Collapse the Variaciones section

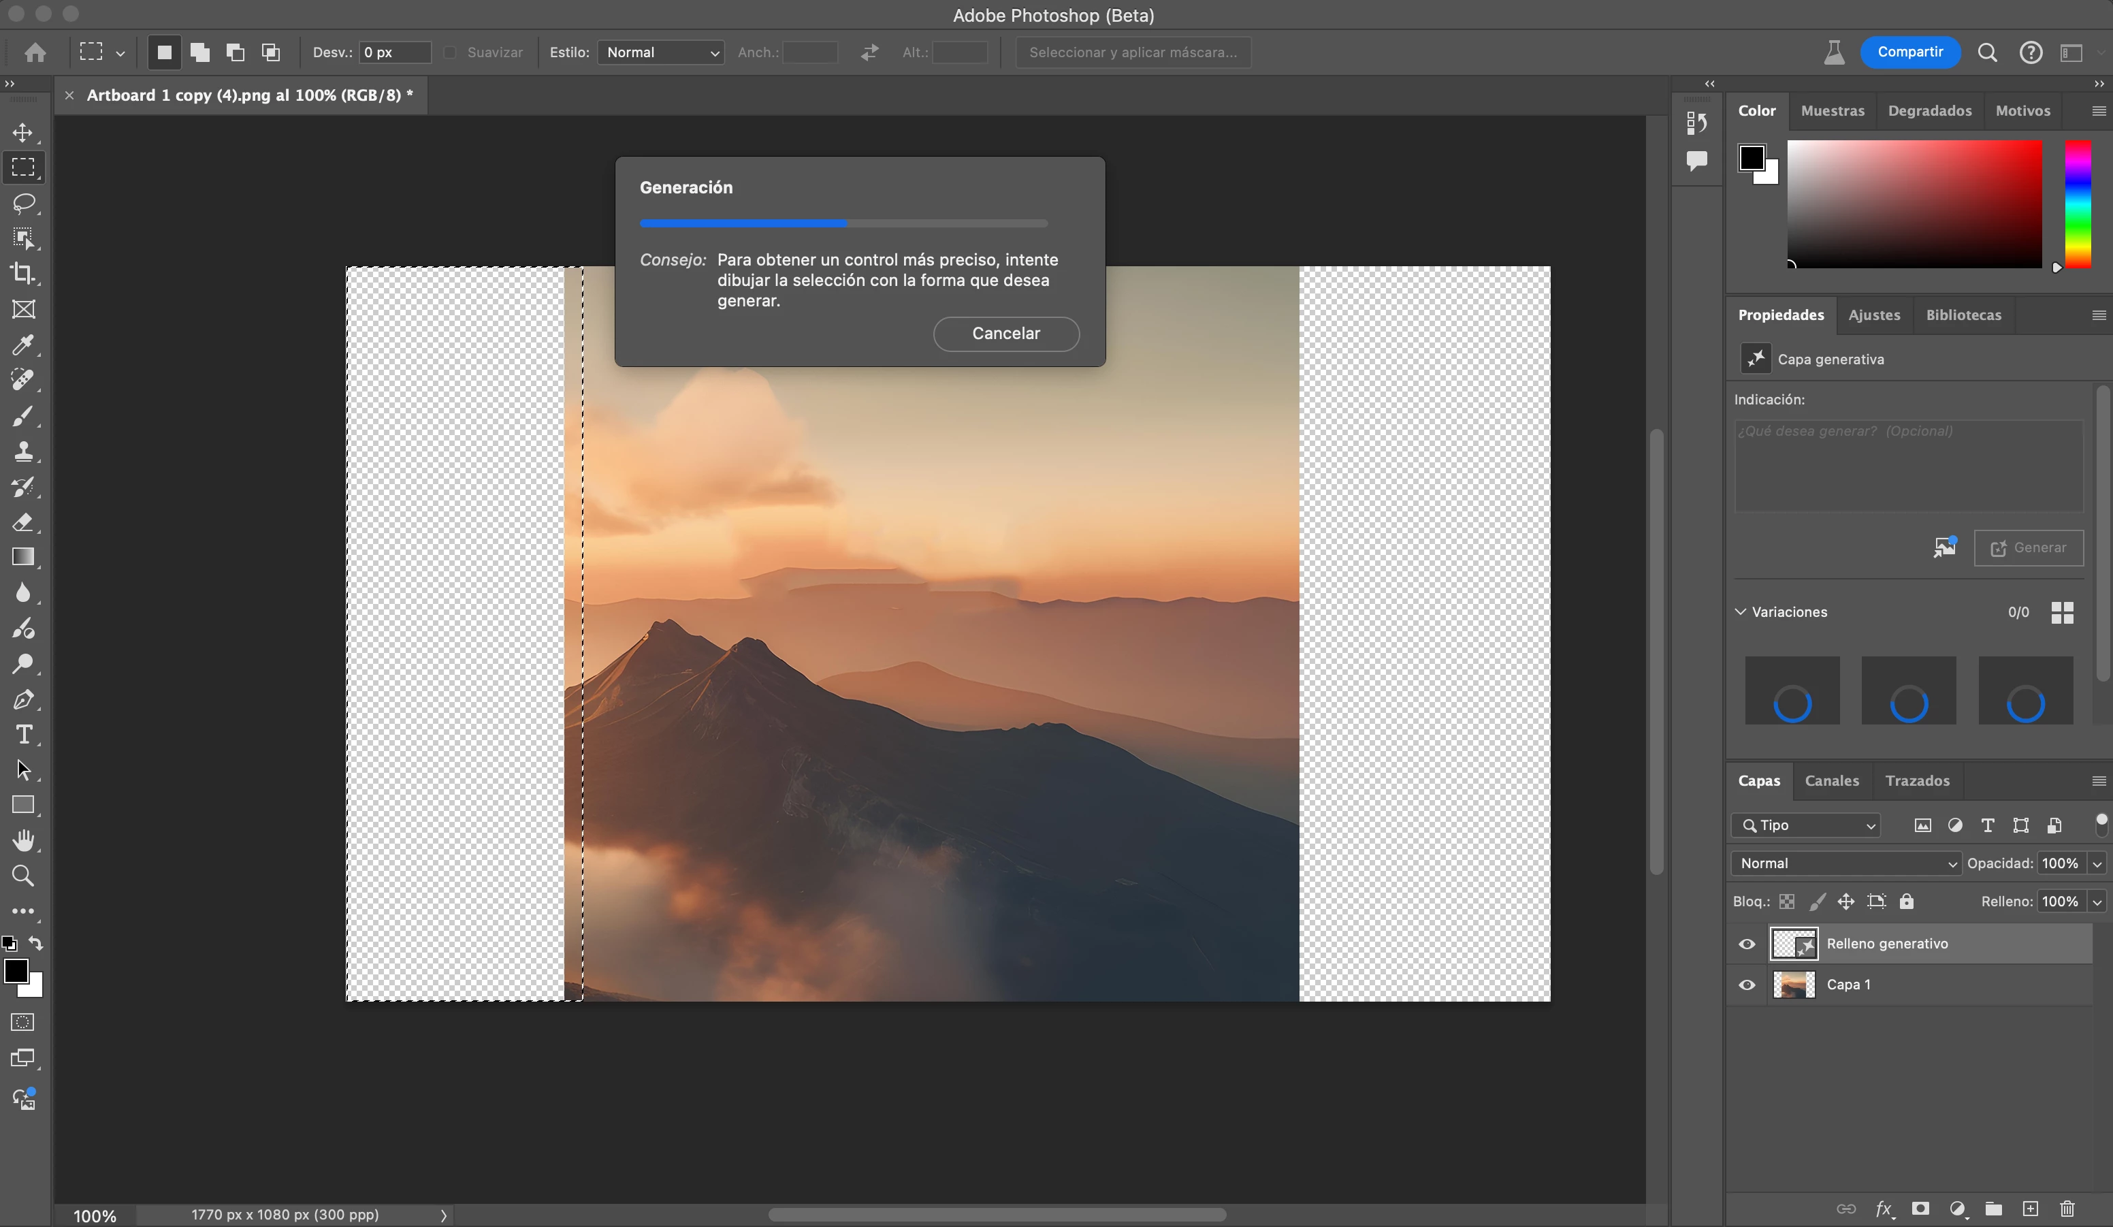pyautogui.click(x=1741, y=611)
